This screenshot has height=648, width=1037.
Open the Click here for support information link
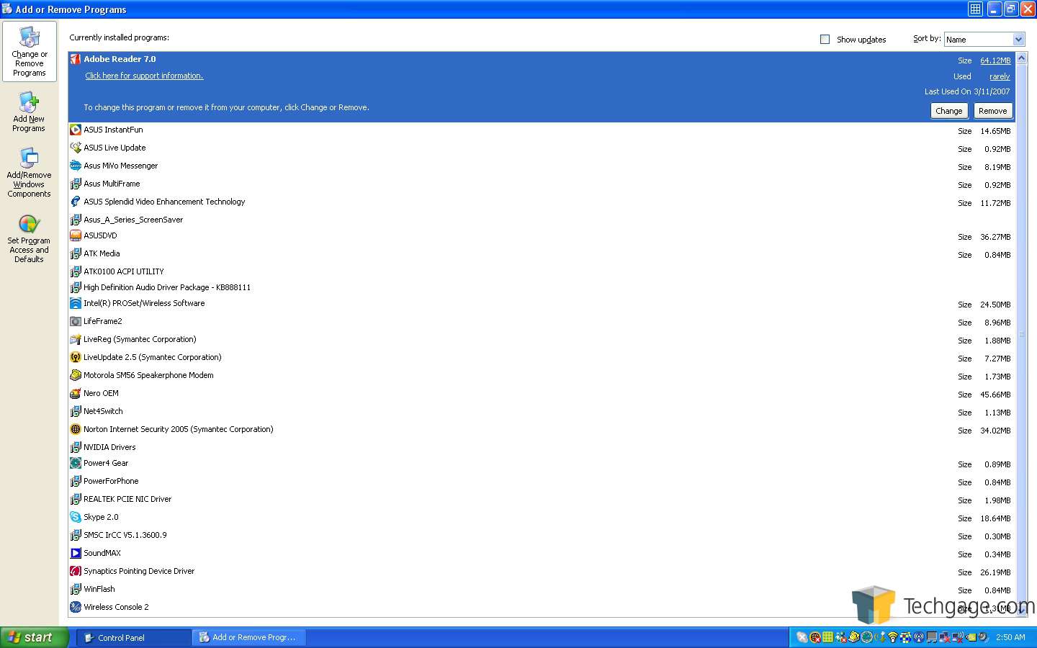pyautogui.click(x=144, y=76)
